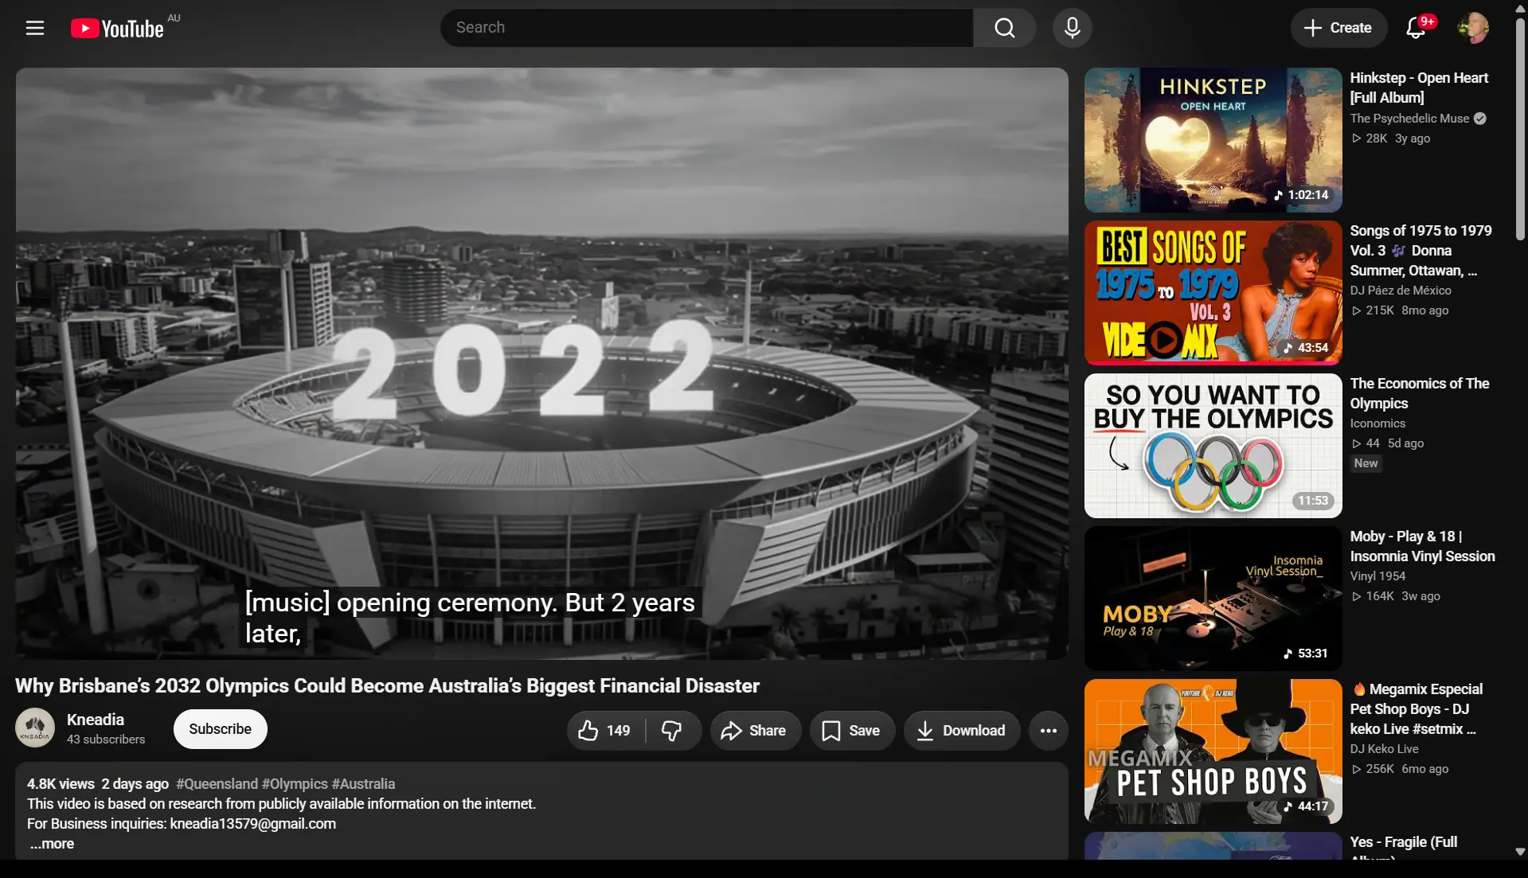
Task: Click the 4.8K views text
Action: [x=61, y=784]
